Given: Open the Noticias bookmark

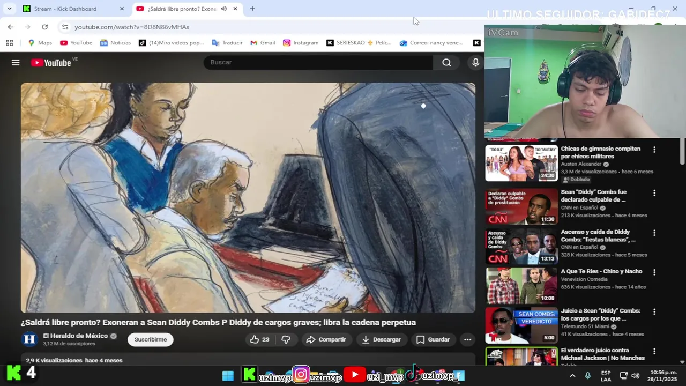Looking at the screenshot, I should click(x=115, y=43).
